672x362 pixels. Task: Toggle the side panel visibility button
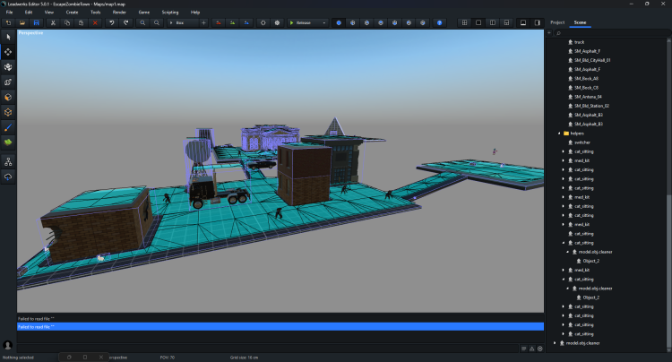click(x=536, y=22)
